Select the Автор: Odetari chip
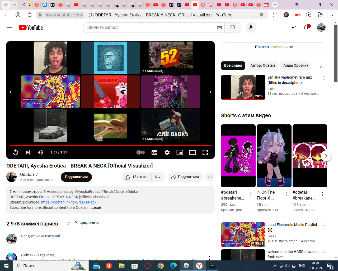338x271 pixels. pyautogui.click(x=262, y=65)
